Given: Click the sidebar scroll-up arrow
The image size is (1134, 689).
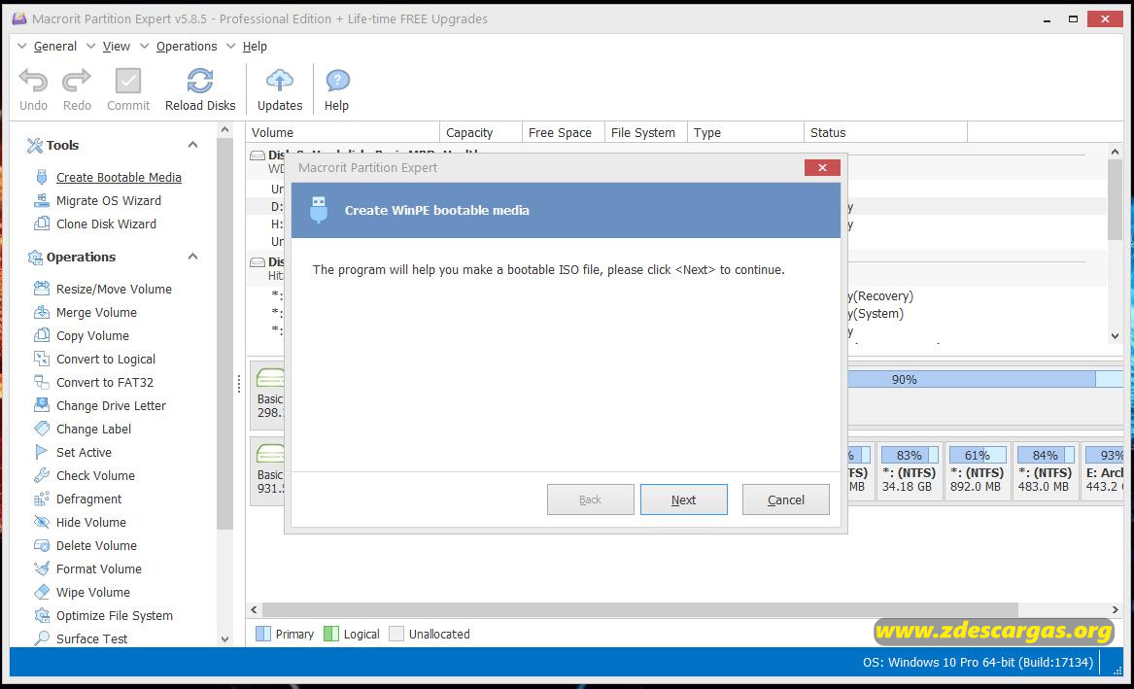Looking at the screenshot, I should point(224,130).
